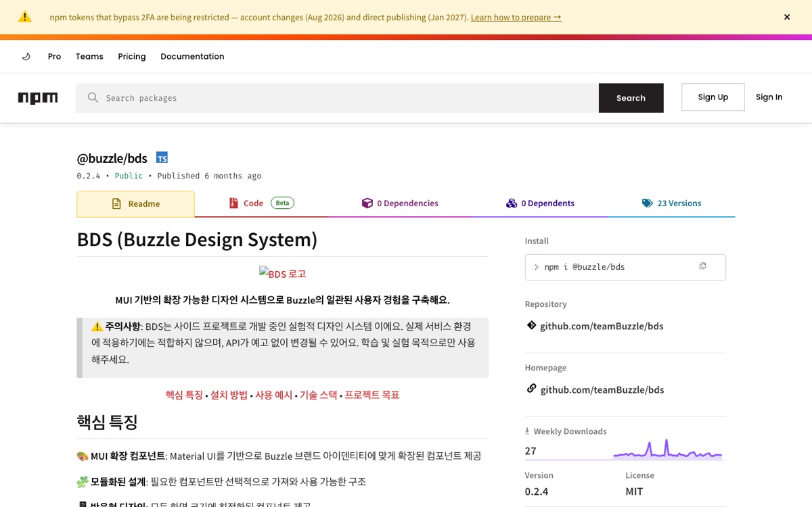Open the 0 Dependencies tab
The height and width of the screenshot is (507, 812).
(x=400, y=203)
